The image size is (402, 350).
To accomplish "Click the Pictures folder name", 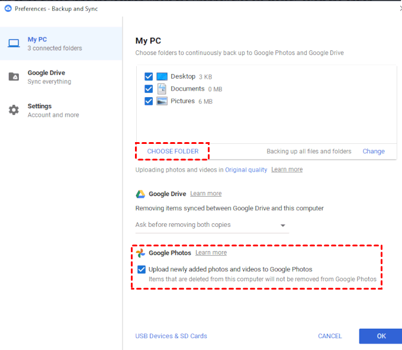I will click(x=183, y=101).
